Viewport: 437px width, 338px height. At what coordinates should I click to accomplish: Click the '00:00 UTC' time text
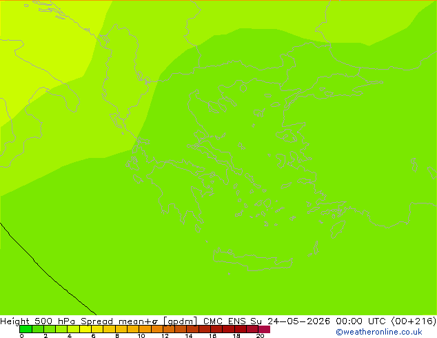[361, 321]
